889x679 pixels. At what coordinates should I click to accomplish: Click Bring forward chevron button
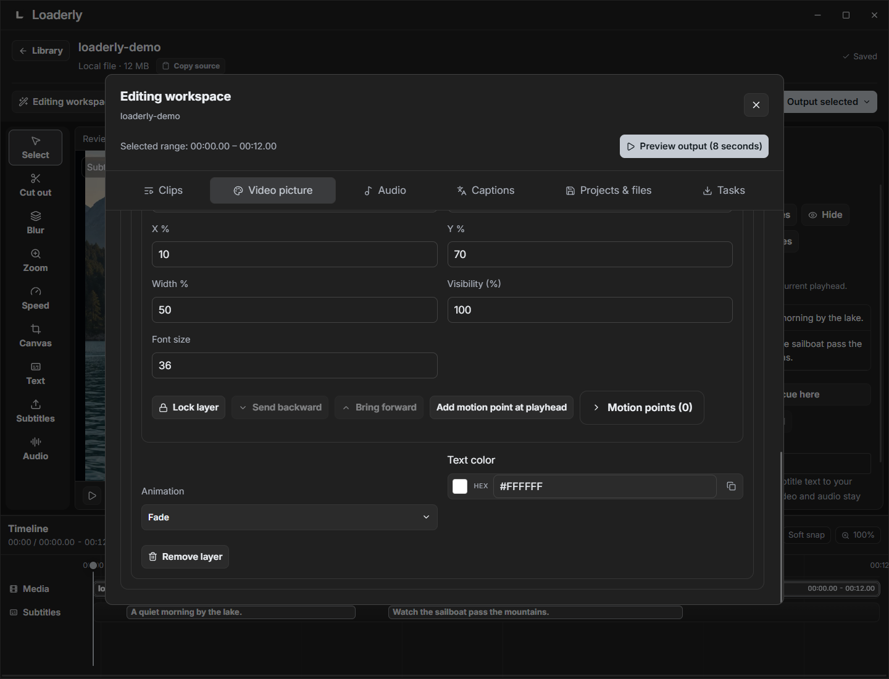point(379,407)
